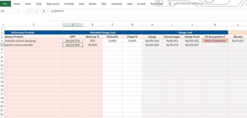Image resolution: width=247 pixels, height=118 pixels.
Task: Select cell babrbie celana panjang
Action: tap(33, 41)
